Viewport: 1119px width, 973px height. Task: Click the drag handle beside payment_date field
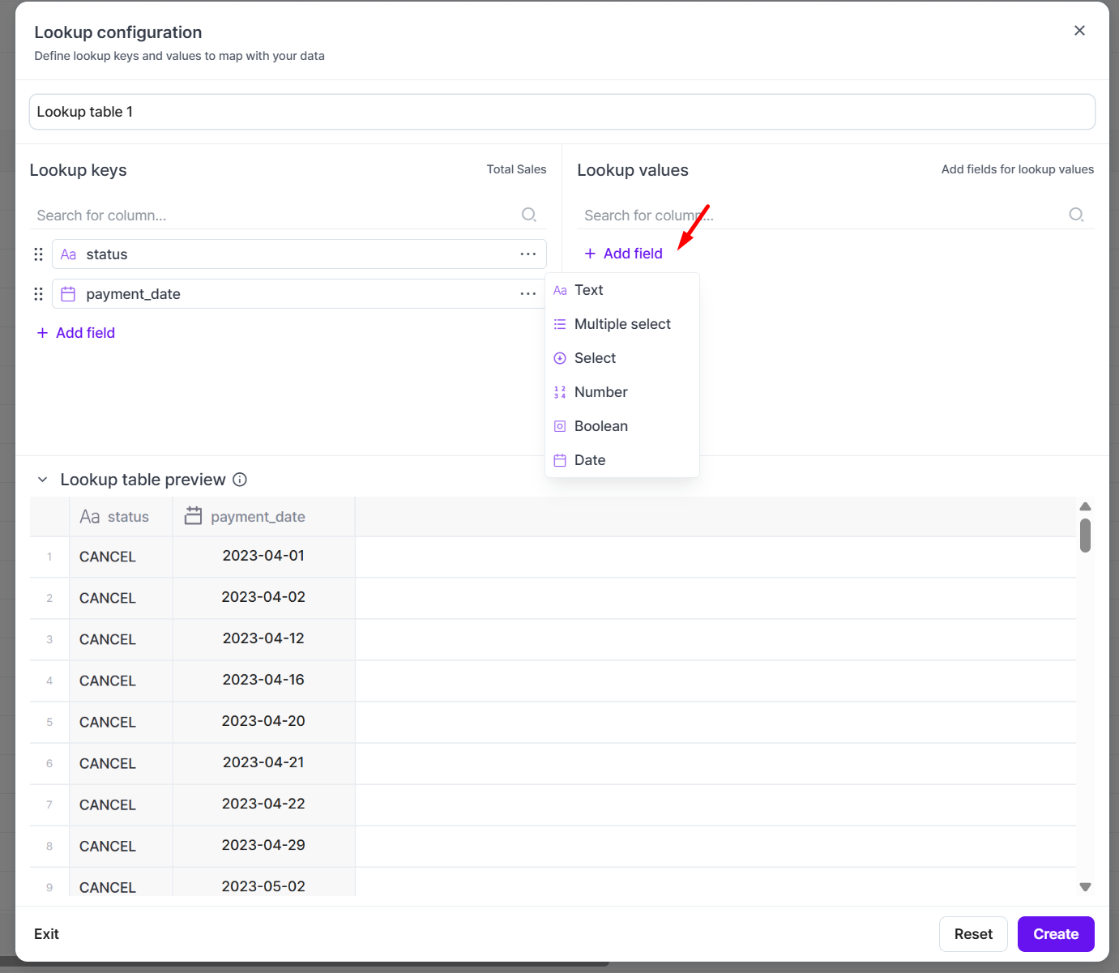tap(38, 294)
